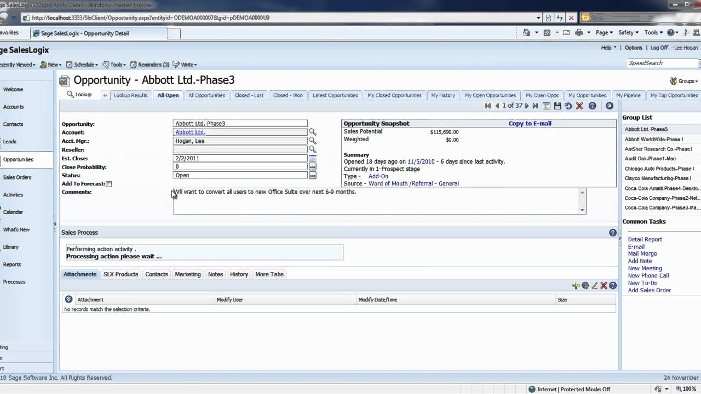
Task: Open the Est. Close calendar picker
Action: pyautogui.click(x=312, y=158)
